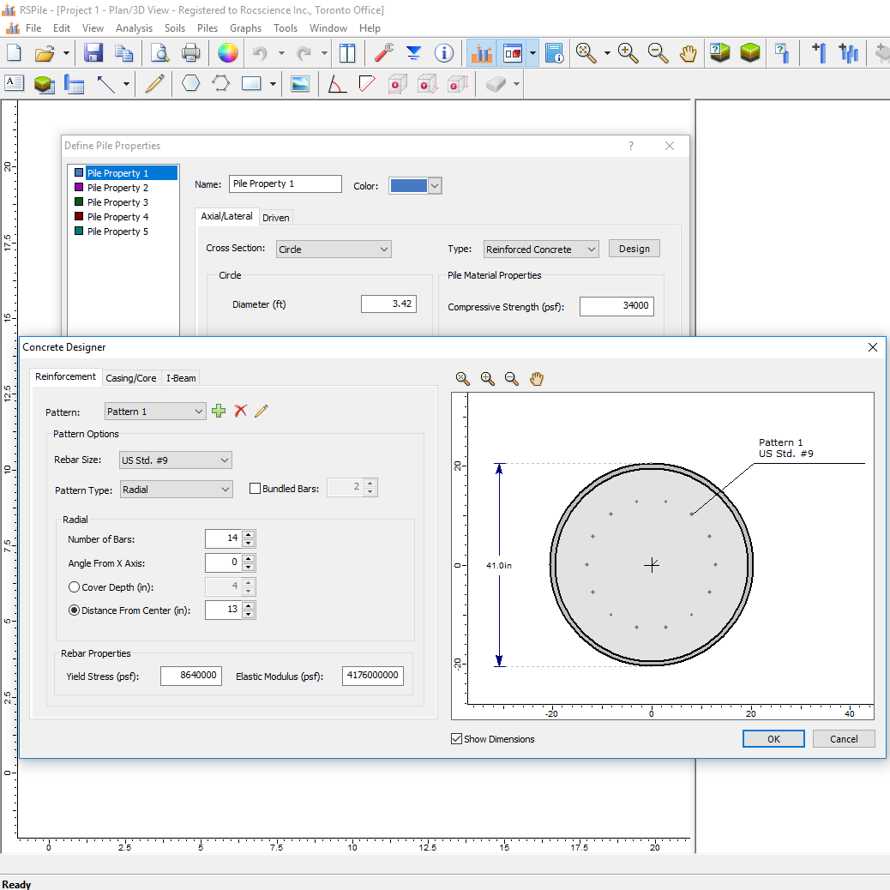Select Pile Property 4 in list

pyautogui.click(x=117, y=217)
